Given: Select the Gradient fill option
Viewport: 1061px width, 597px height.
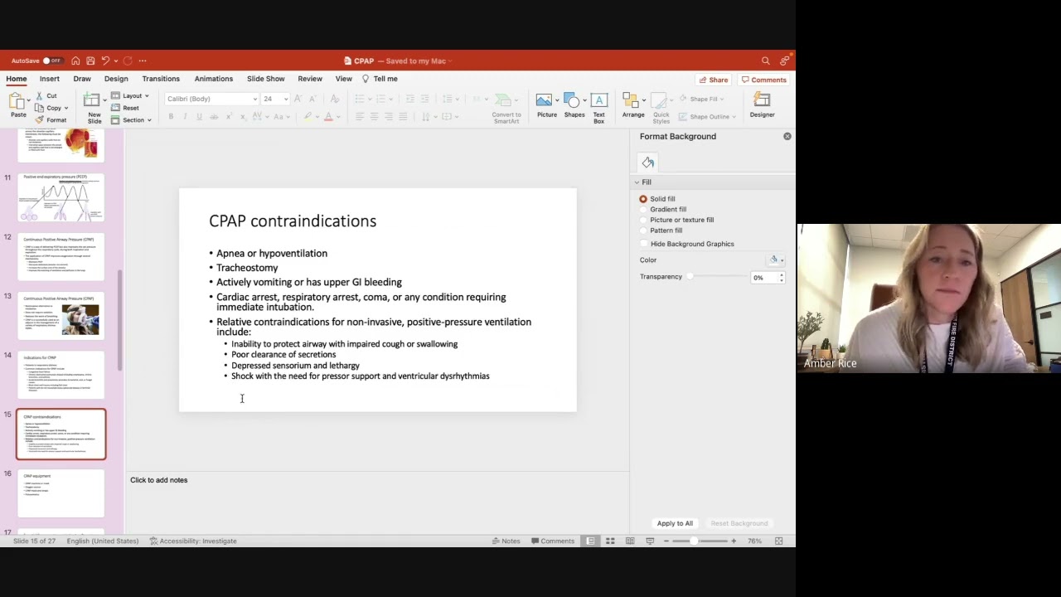Looking at the screenshot, I should click(643, 210).
